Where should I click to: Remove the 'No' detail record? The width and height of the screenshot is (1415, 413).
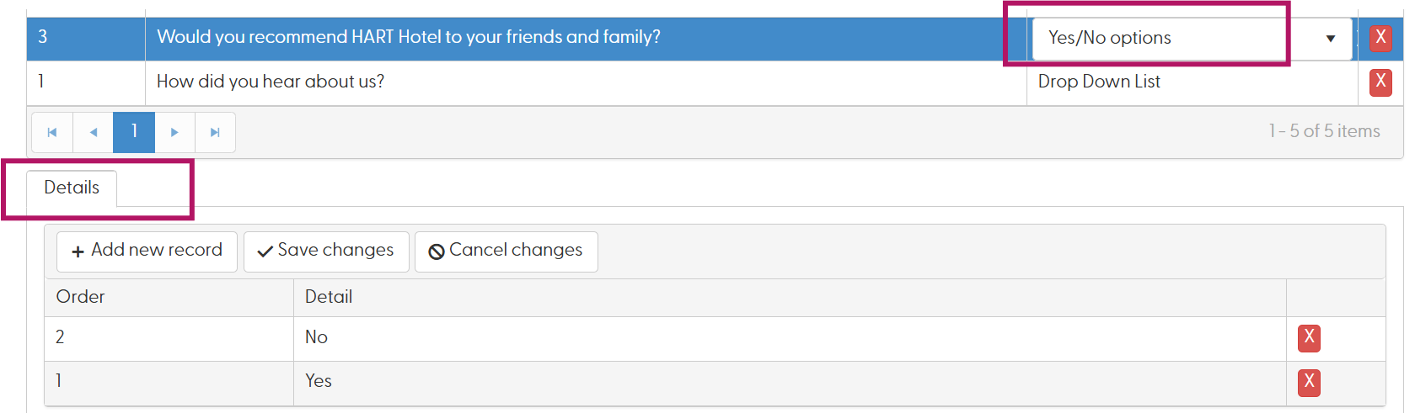pyautogui.click(x=1309, y=338)
